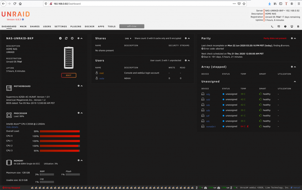Open the Parity panel gear icon

point(292,38)
